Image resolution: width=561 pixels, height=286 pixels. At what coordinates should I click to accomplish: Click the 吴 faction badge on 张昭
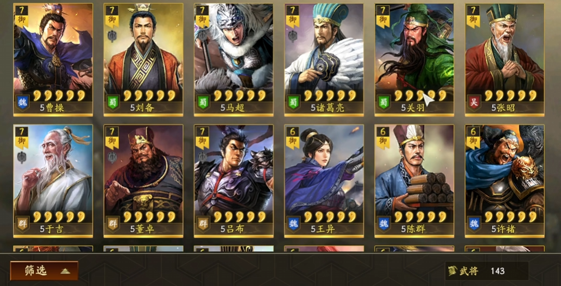tap(474, 102)
